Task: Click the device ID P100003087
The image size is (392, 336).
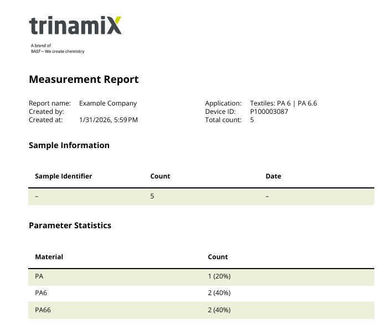Action: [269, 112]
